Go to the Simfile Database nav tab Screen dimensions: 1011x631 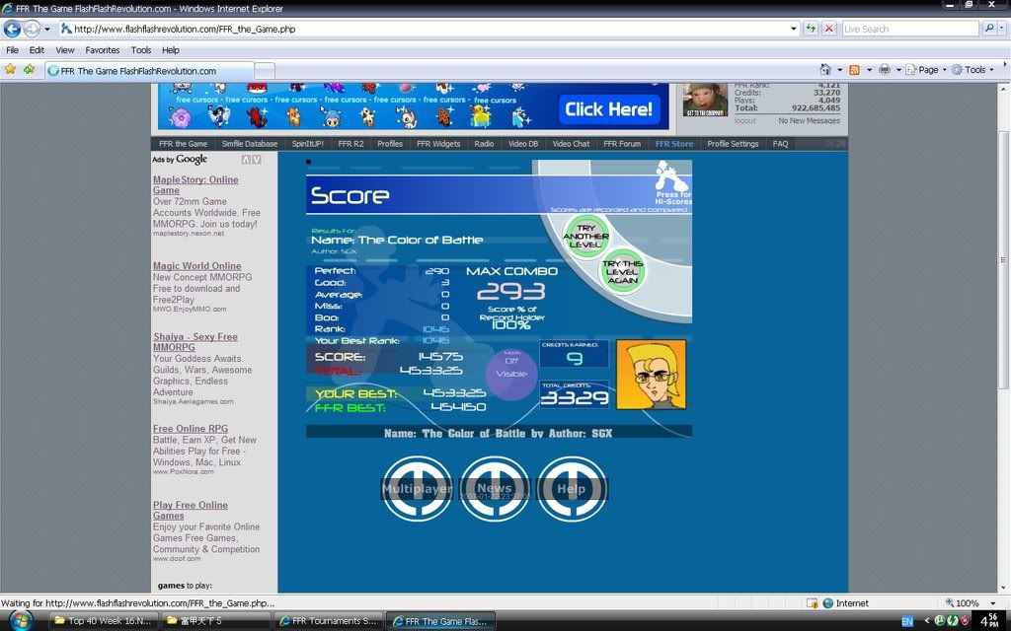(249, 144)
